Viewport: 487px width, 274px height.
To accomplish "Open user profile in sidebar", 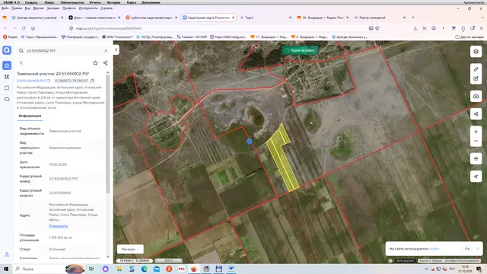I will 7,254.
